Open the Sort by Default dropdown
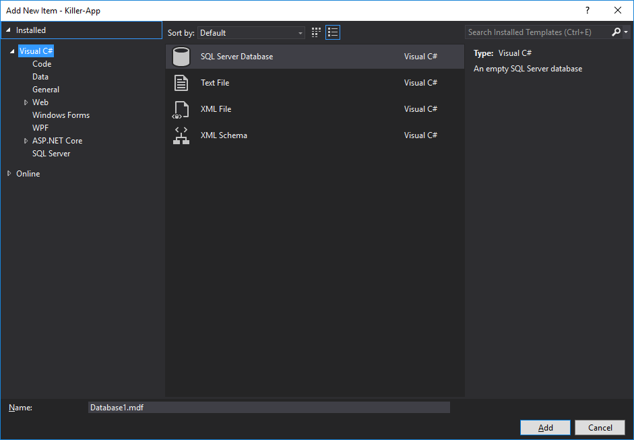The height and width of the screenshot is (440, 634). [x=251, y=33]
